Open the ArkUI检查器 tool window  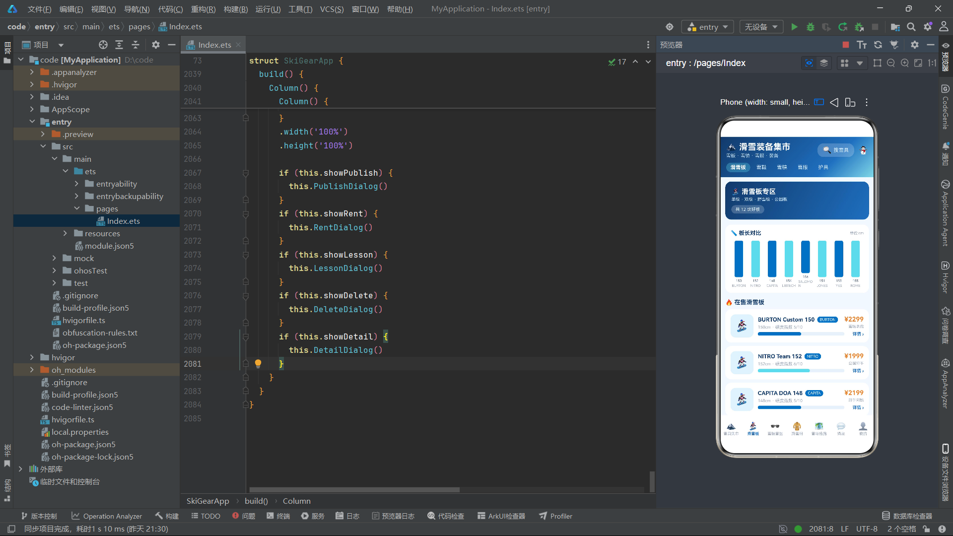[x=501, y=516]
